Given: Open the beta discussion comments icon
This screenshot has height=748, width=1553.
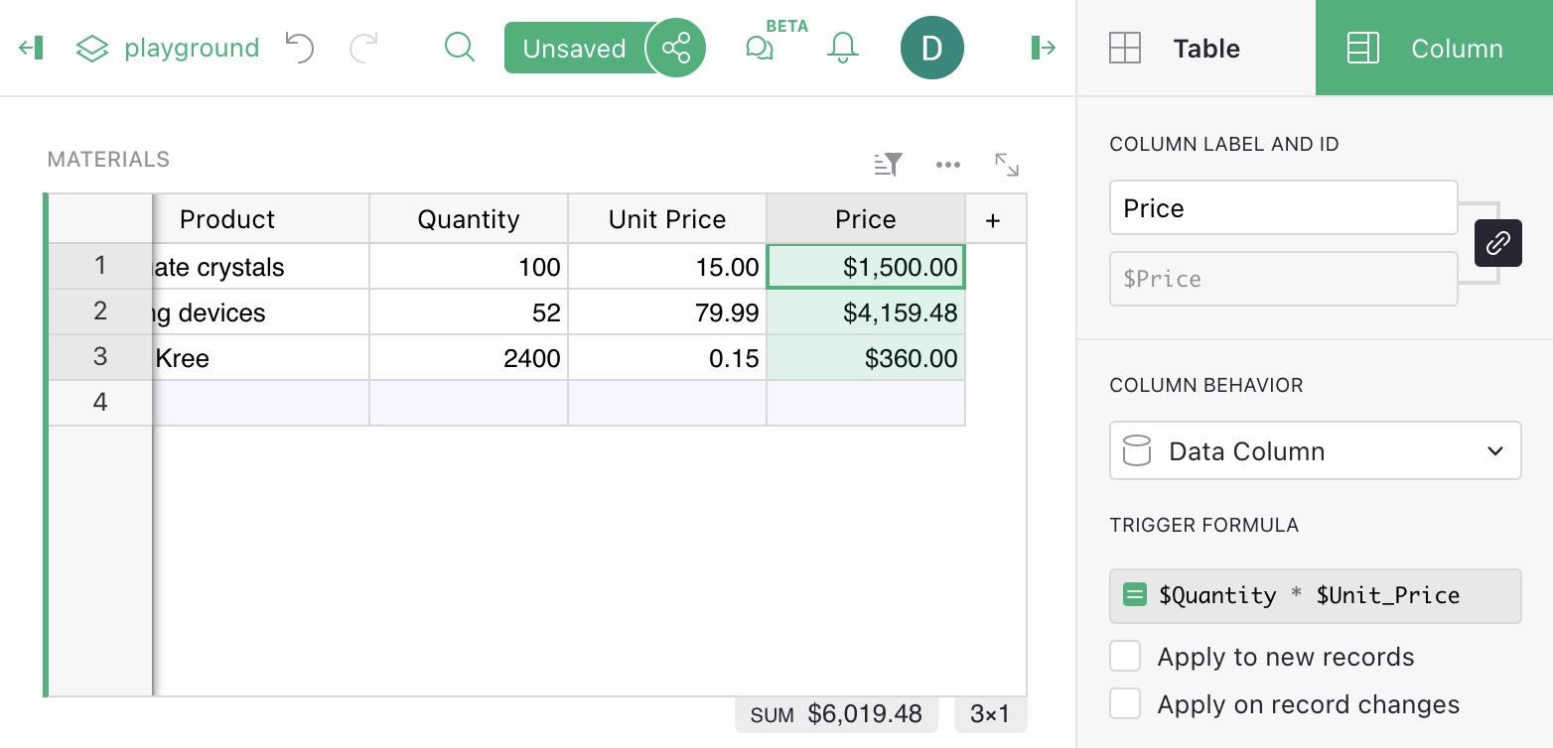Looking at the screenshot, I should click(760, 48).
